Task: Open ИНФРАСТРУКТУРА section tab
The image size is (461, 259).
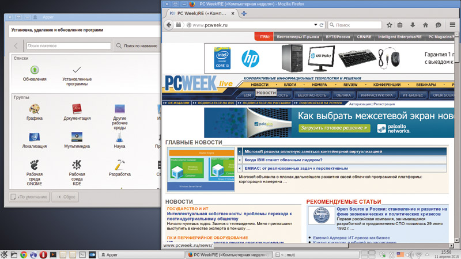Action: coord(377,95)
